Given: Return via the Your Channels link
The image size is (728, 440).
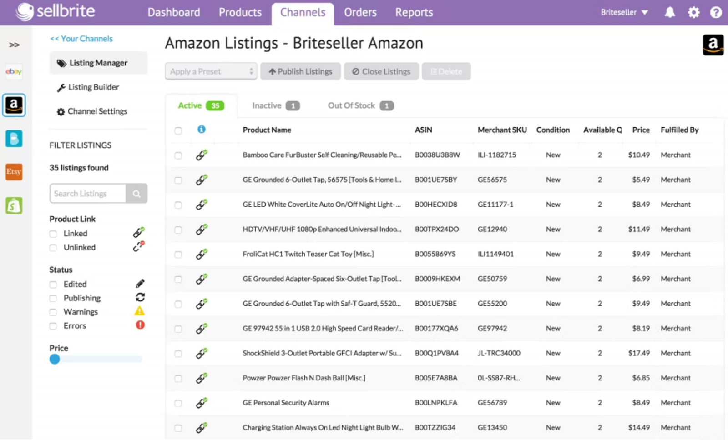Looking at the screenshot, I should (x=81, y=39).
